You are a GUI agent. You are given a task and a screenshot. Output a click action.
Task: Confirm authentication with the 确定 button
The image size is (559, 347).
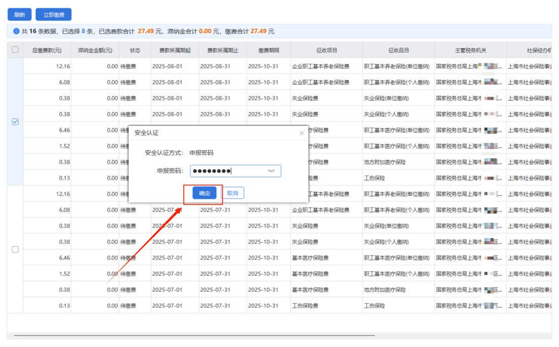click(x=205, y=193)
